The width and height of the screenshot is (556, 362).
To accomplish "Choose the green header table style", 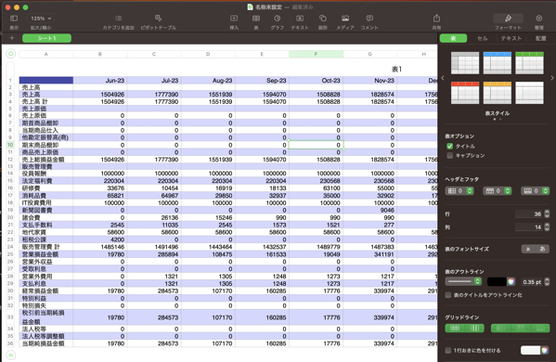I will [529, 63].
